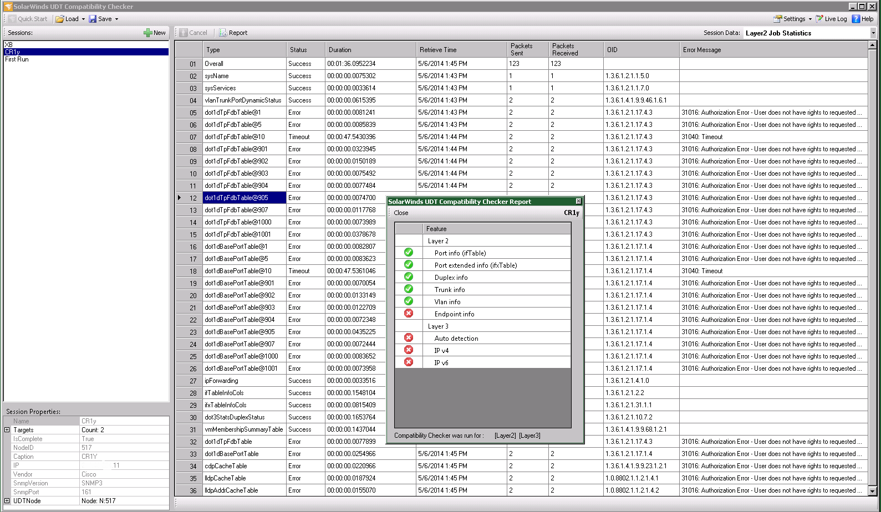The width and height of the screenshot is (881, 512).
Task: Click the dot3StatsDuplexStatus type cell
Action: coord(245,417)
